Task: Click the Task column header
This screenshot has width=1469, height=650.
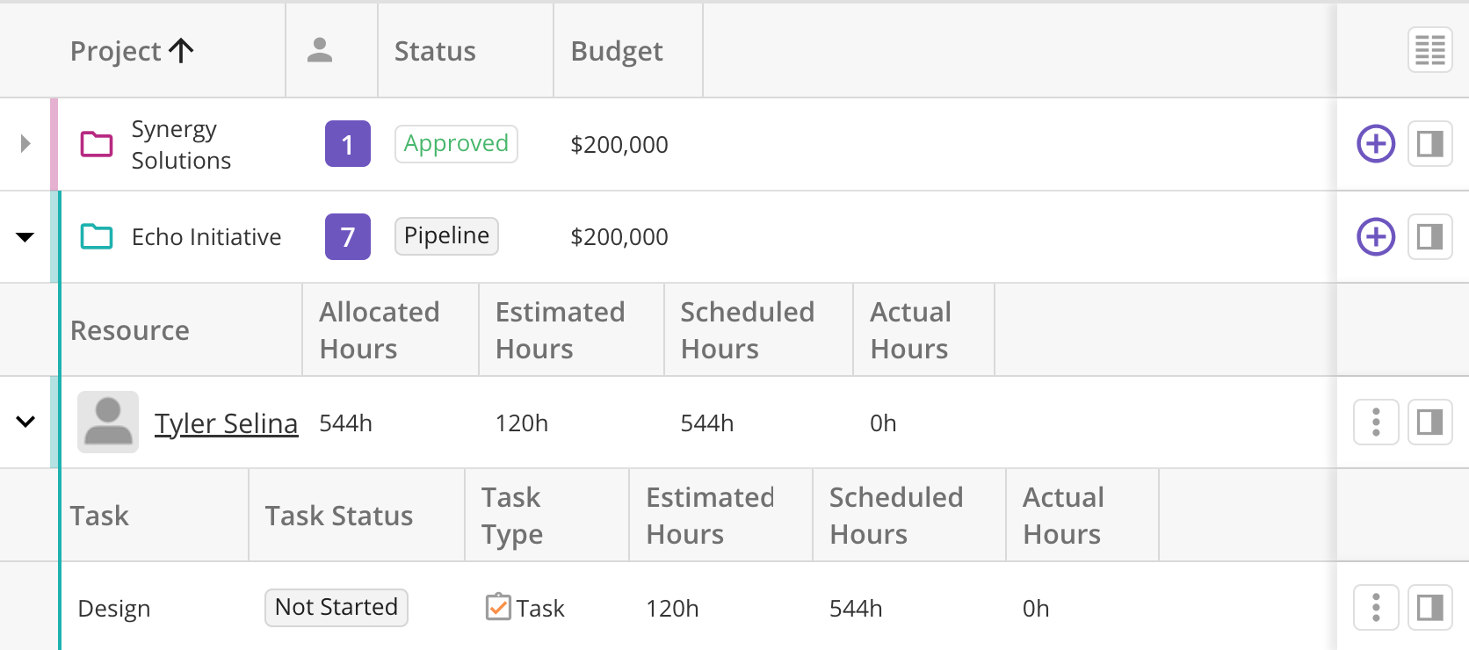Action: 99,516
